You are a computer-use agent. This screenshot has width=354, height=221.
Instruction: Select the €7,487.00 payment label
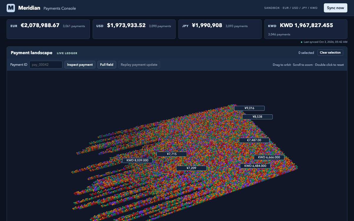click(x=254, y=140)
